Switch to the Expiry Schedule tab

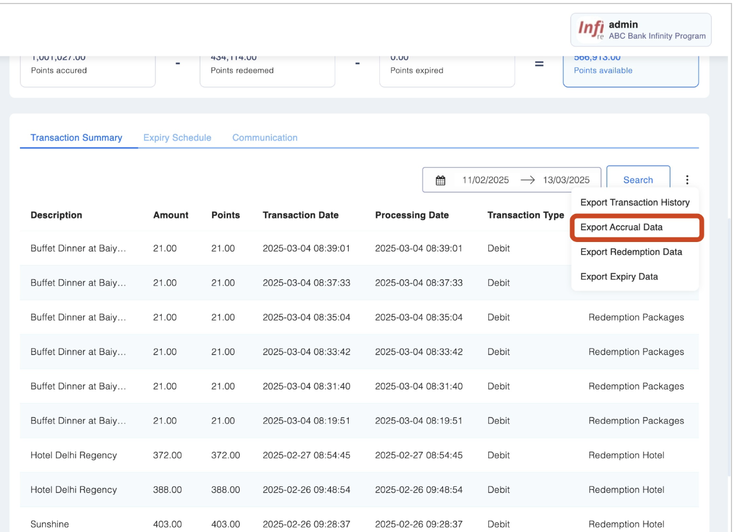[177, 138]
